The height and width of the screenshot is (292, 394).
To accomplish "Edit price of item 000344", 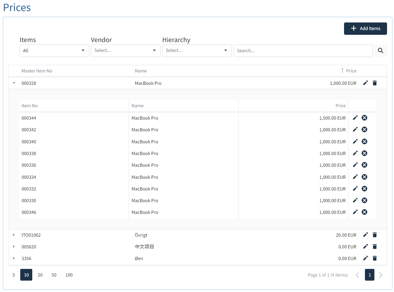I will tap(355, 118).
